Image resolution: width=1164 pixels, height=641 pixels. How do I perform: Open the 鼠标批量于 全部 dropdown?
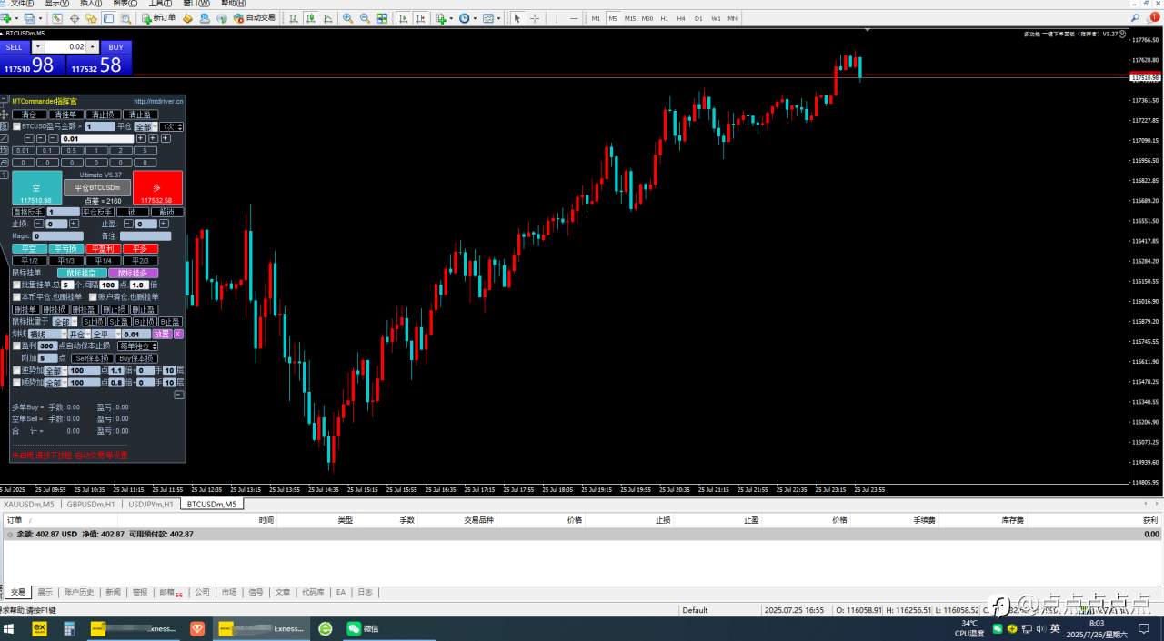tap(65, 322)
